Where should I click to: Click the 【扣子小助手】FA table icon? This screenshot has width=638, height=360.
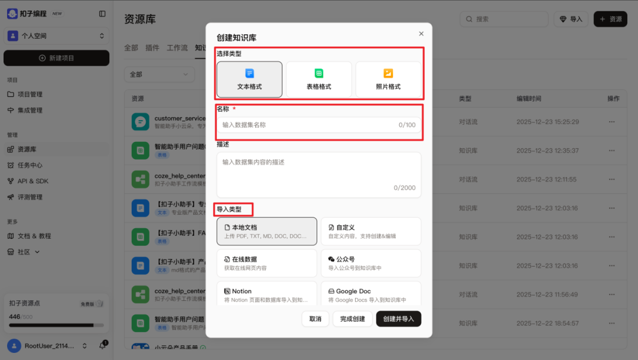tap(141, 236)
